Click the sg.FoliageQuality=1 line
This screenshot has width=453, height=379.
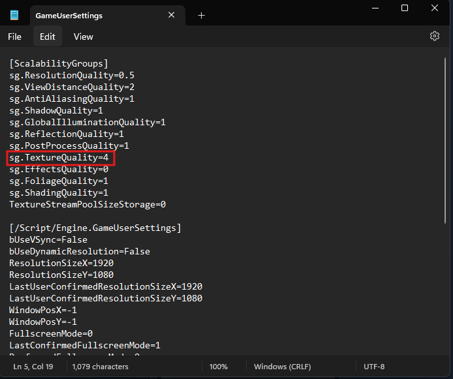pos(59,181)
